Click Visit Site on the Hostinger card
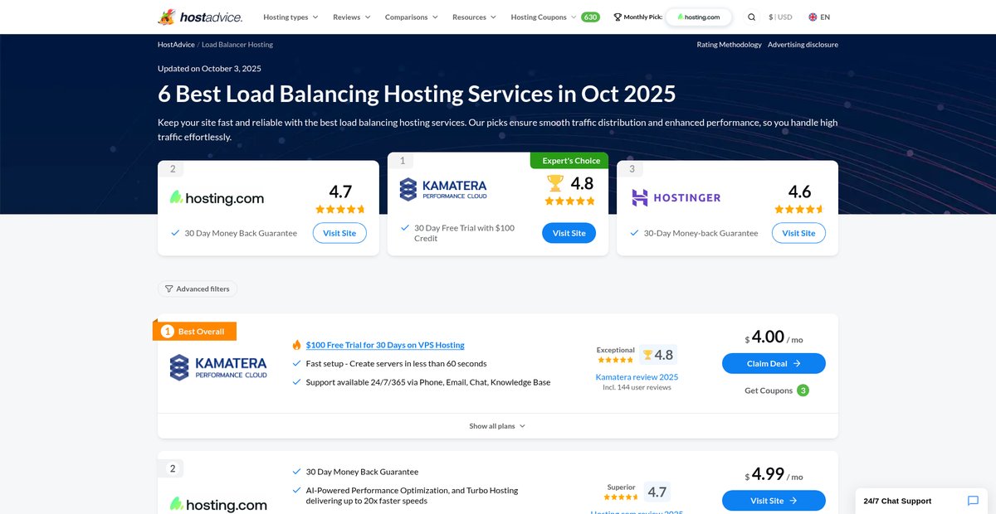Image resolution: width=996 pixels, height=514 pixels. pyautogui.click(x=798, y=233)
